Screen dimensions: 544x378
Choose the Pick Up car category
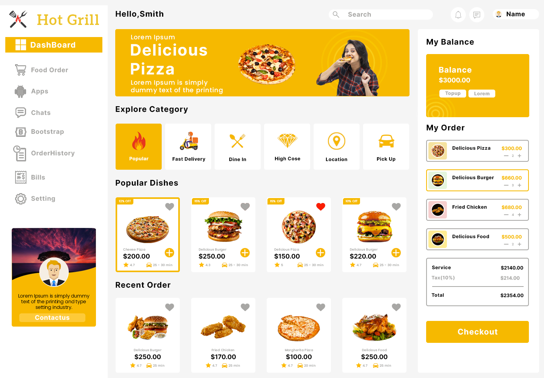(386, 147)
